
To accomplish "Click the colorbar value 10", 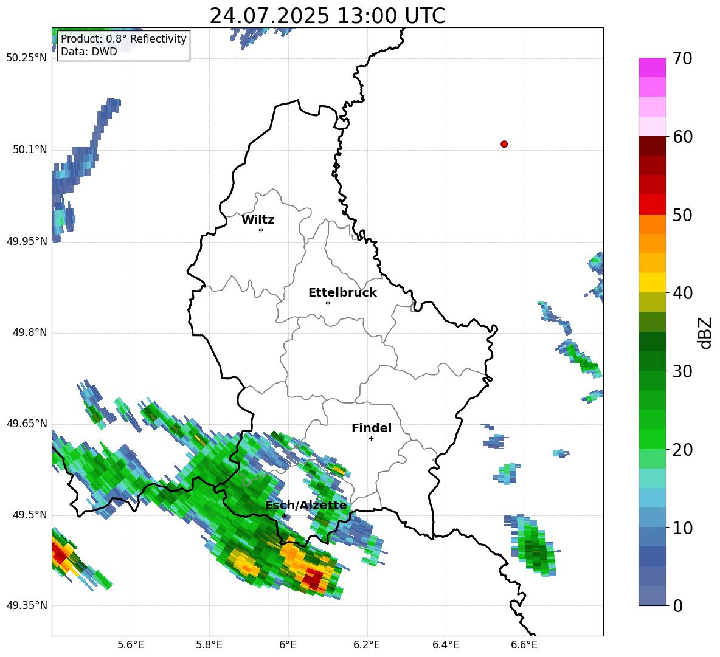I will (x=682, y=528).
